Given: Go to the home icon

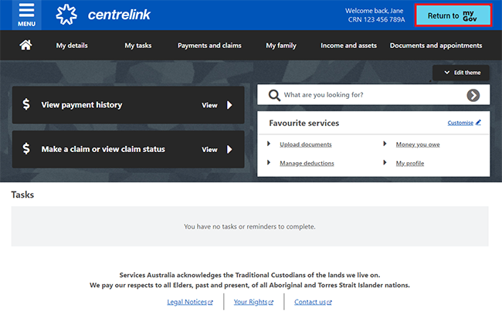Looking at the screenshot, I should click(x=25, y=46).
